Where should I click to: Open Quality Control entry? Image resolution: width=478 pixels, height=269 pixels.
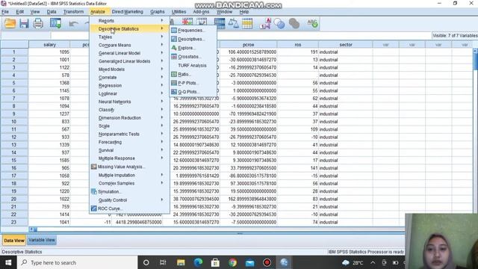pos(129,200)
